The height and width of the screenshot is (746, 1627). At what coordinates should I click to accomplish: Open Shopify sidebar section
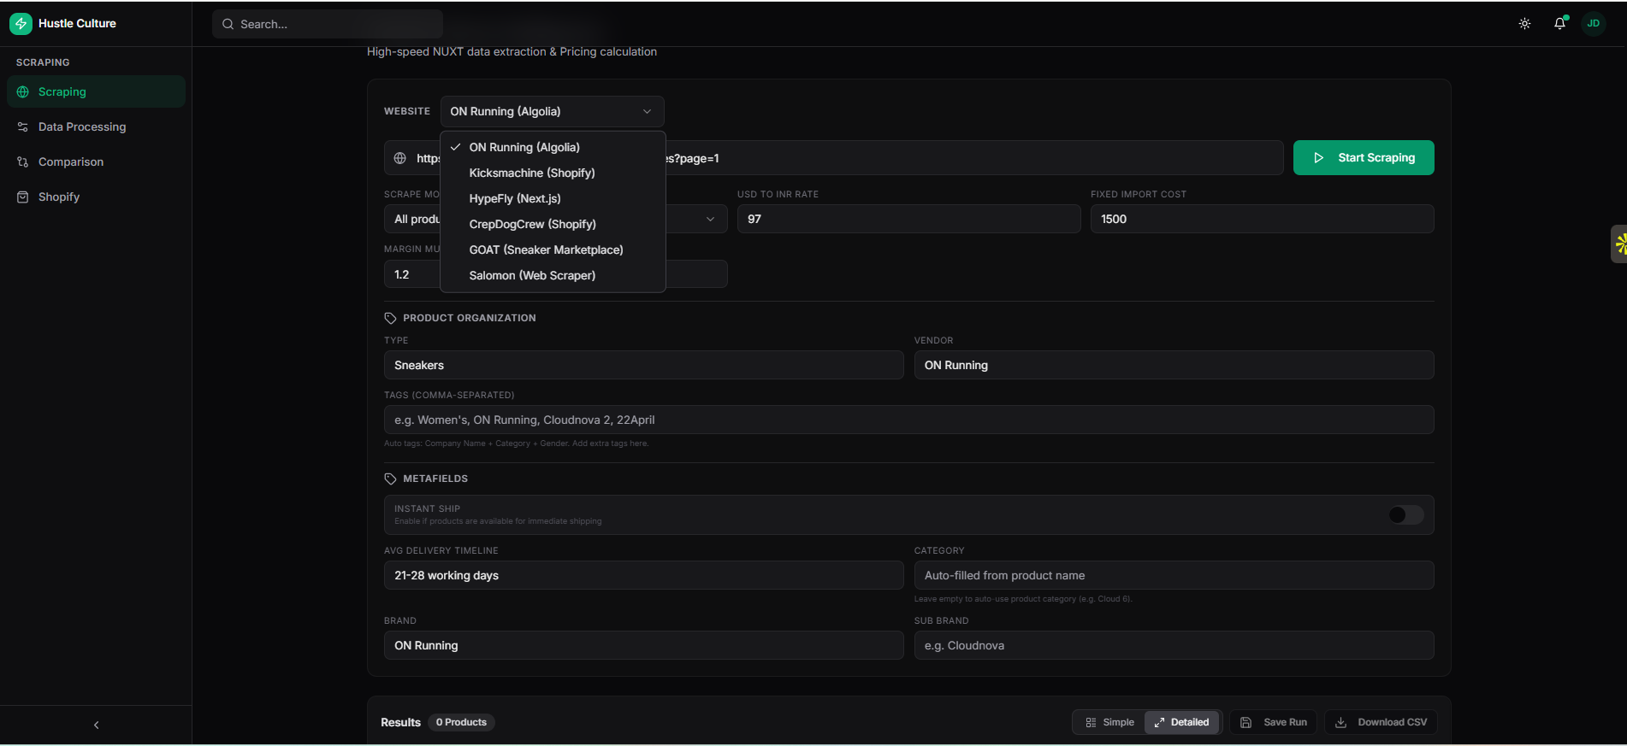click(96, 197)
